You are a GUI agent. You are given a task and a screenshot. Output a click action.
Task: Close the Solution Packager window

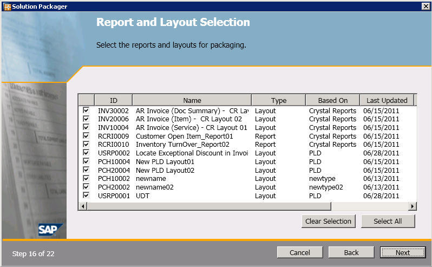(426, 6)
